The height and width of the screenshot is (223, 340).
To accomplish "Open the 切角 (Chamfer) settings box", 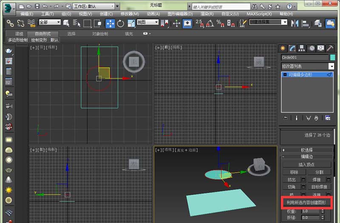I will coord(303,187).
